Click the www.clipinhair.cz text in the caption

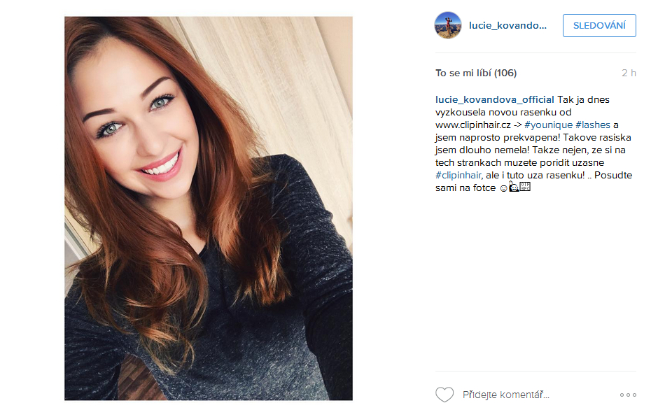click(473, 125)
